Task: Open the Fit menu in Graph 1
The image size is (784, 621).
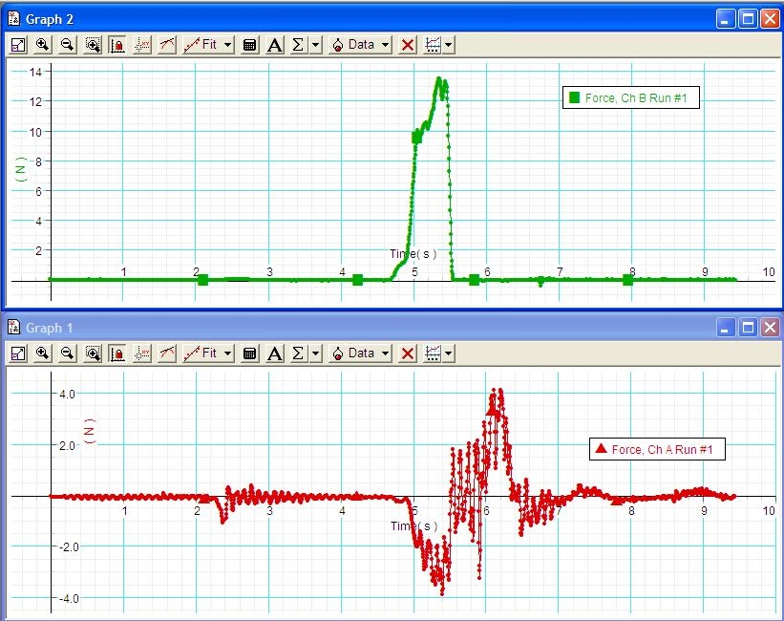Action: (208, 353)
